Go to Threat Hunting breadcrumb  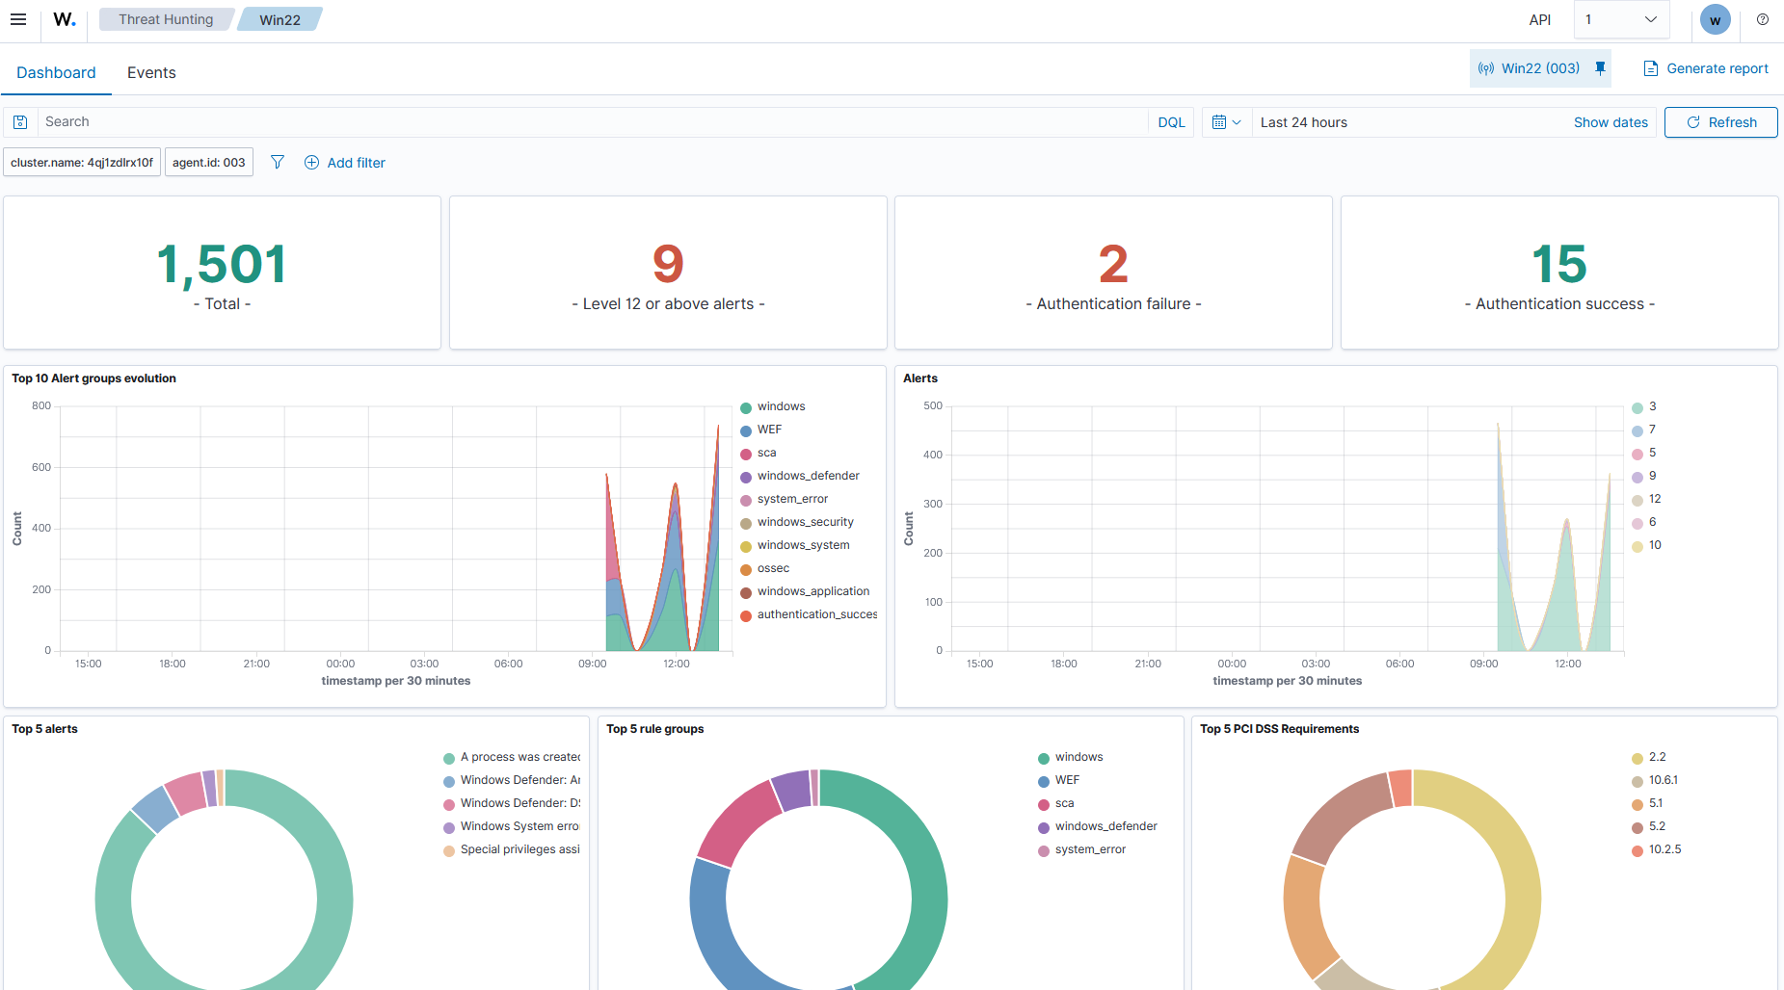(166, 19)
